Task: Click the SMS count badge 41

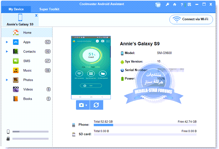Action: tap(48, 61)
